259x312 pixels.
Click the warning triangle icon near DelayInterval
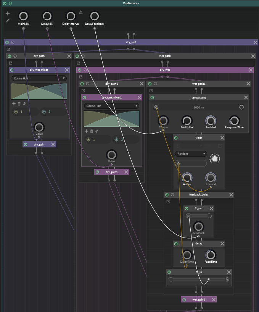coord(80,12)
